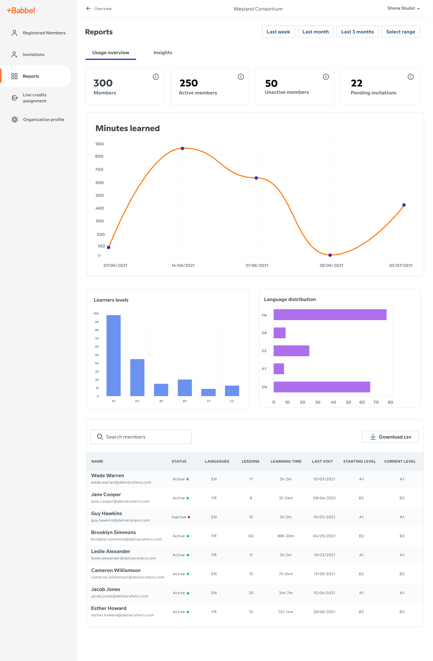Click the 21/06/2021 data point on chart
Image resolution: width=433 pixels, height=661 pixels.
(x=256, y=178)
